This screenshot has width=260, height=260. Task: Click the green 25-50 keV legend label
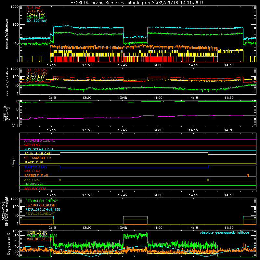35,18
